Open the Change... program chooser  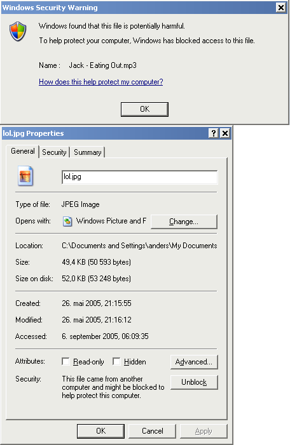184,222
